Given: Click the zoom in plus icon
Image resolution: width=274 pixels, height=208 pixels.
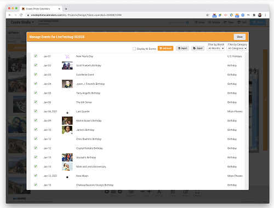Looking at the screenshot, I should coord(149,192).
